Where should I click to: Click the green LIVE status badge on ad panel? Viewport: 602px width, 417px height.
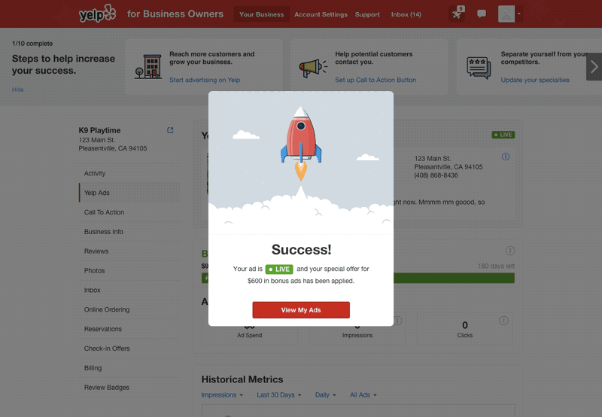503,135
